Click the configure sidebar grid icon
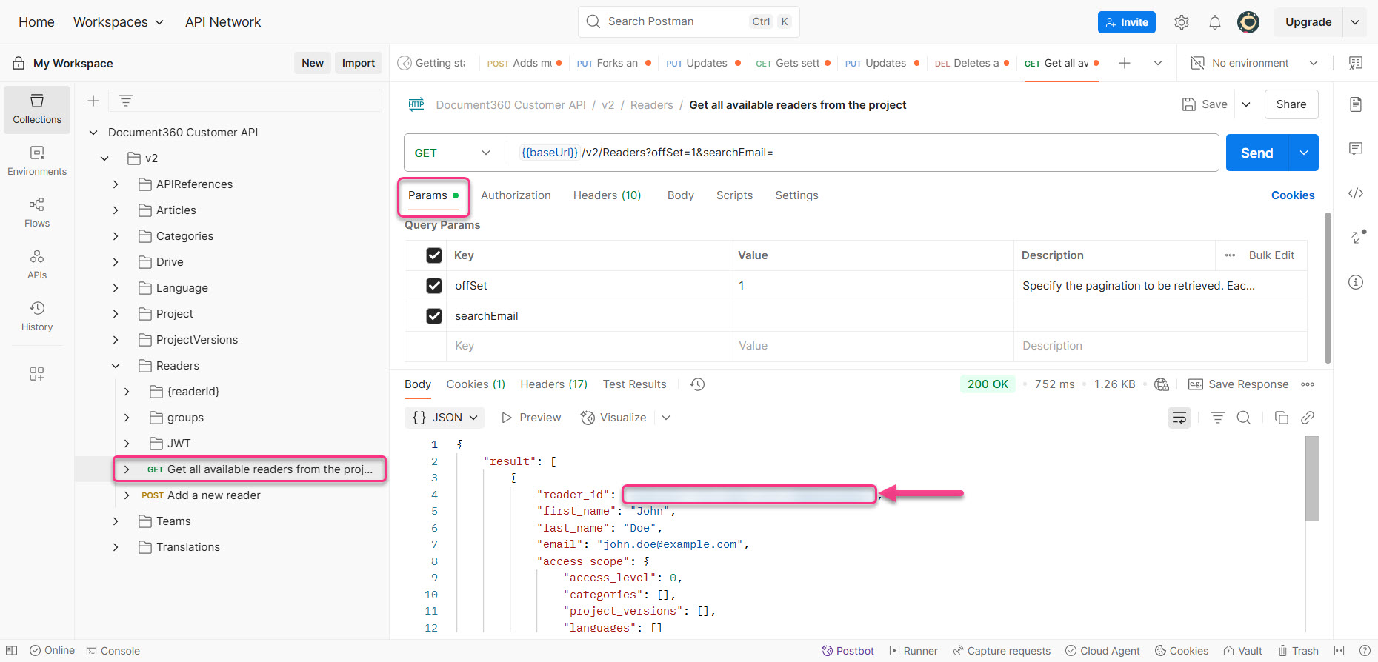 point(37,374)
